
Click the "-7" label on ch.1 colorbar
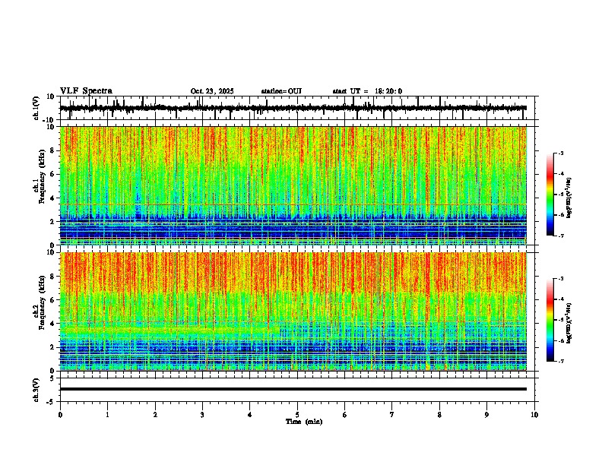[560, 236]
